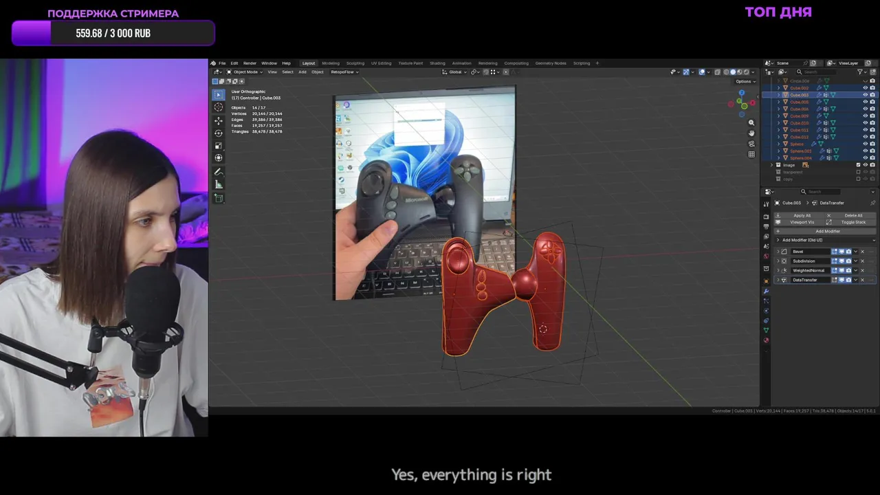Expand the image collection in outliner
The height and width of the screenshot is (495, 880).
[772, 165]
